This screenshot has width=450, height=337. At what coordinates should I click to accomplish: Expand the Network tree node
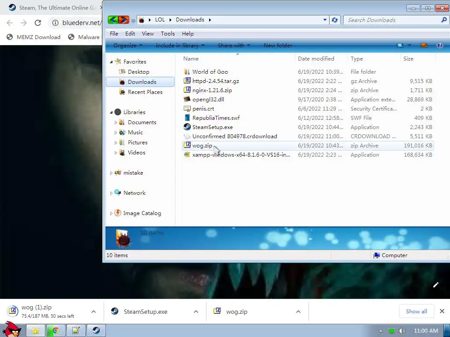click(x=111, y=193)
